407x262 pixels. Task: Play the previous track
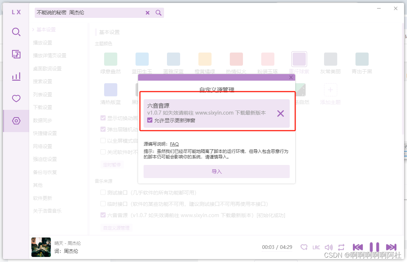(x=358, y=247)
